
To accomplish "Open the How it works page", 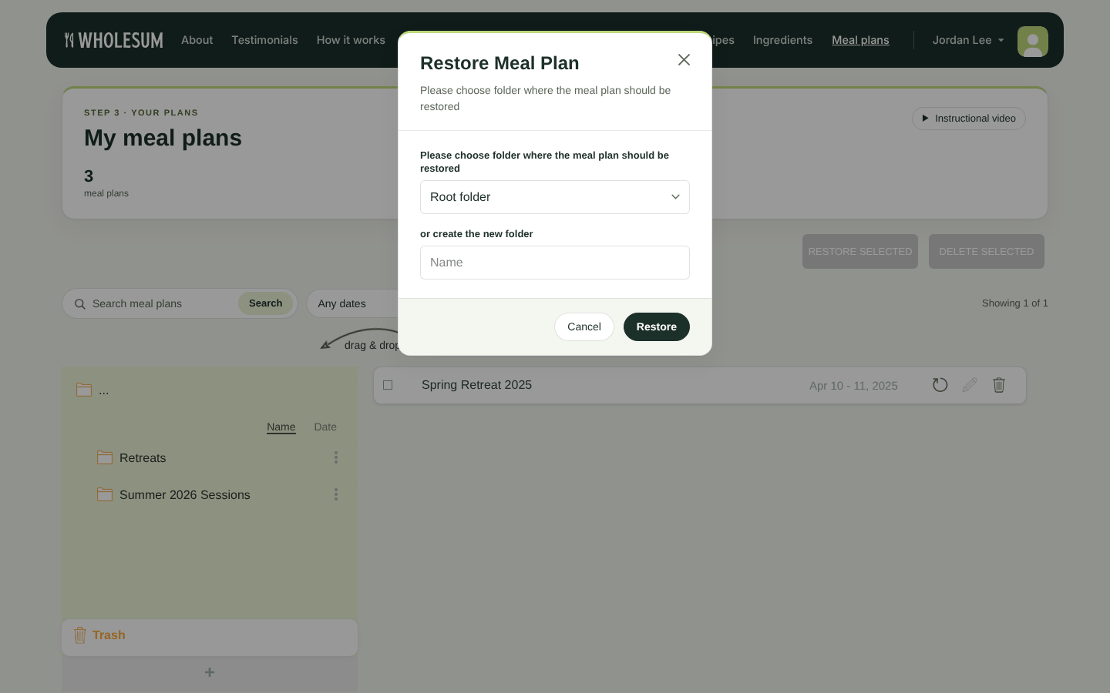I will 351,40.
